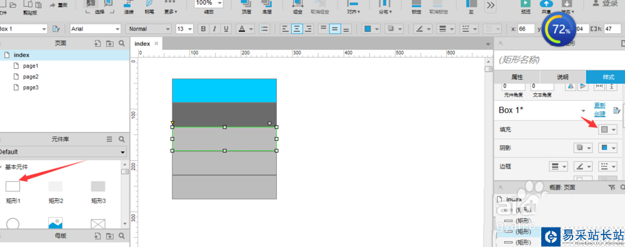Select page3 in the pages tree
The width and height of the screenshot is (625, 247).
(x=31, y=88)
